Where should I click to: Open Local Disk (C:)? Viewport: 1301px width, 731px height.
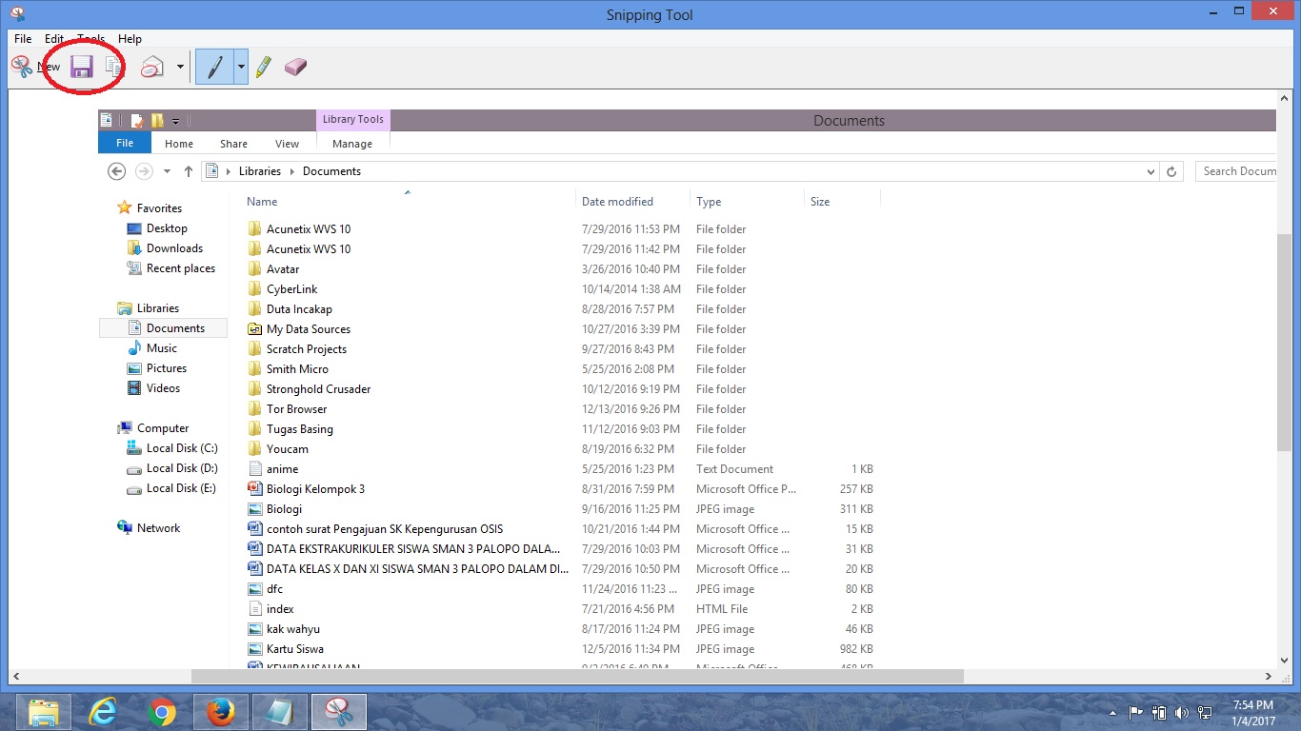click(x=182, y=447)
